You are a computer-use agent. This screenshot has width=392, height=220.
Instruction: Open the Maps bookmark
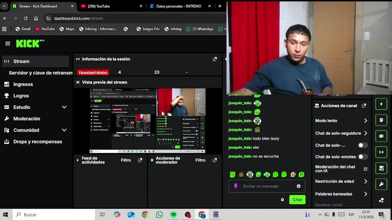click(67, 29)
